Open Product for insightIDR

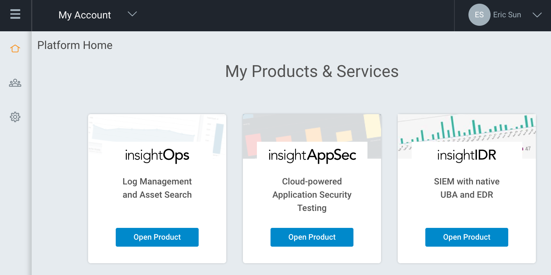[467, 237]
